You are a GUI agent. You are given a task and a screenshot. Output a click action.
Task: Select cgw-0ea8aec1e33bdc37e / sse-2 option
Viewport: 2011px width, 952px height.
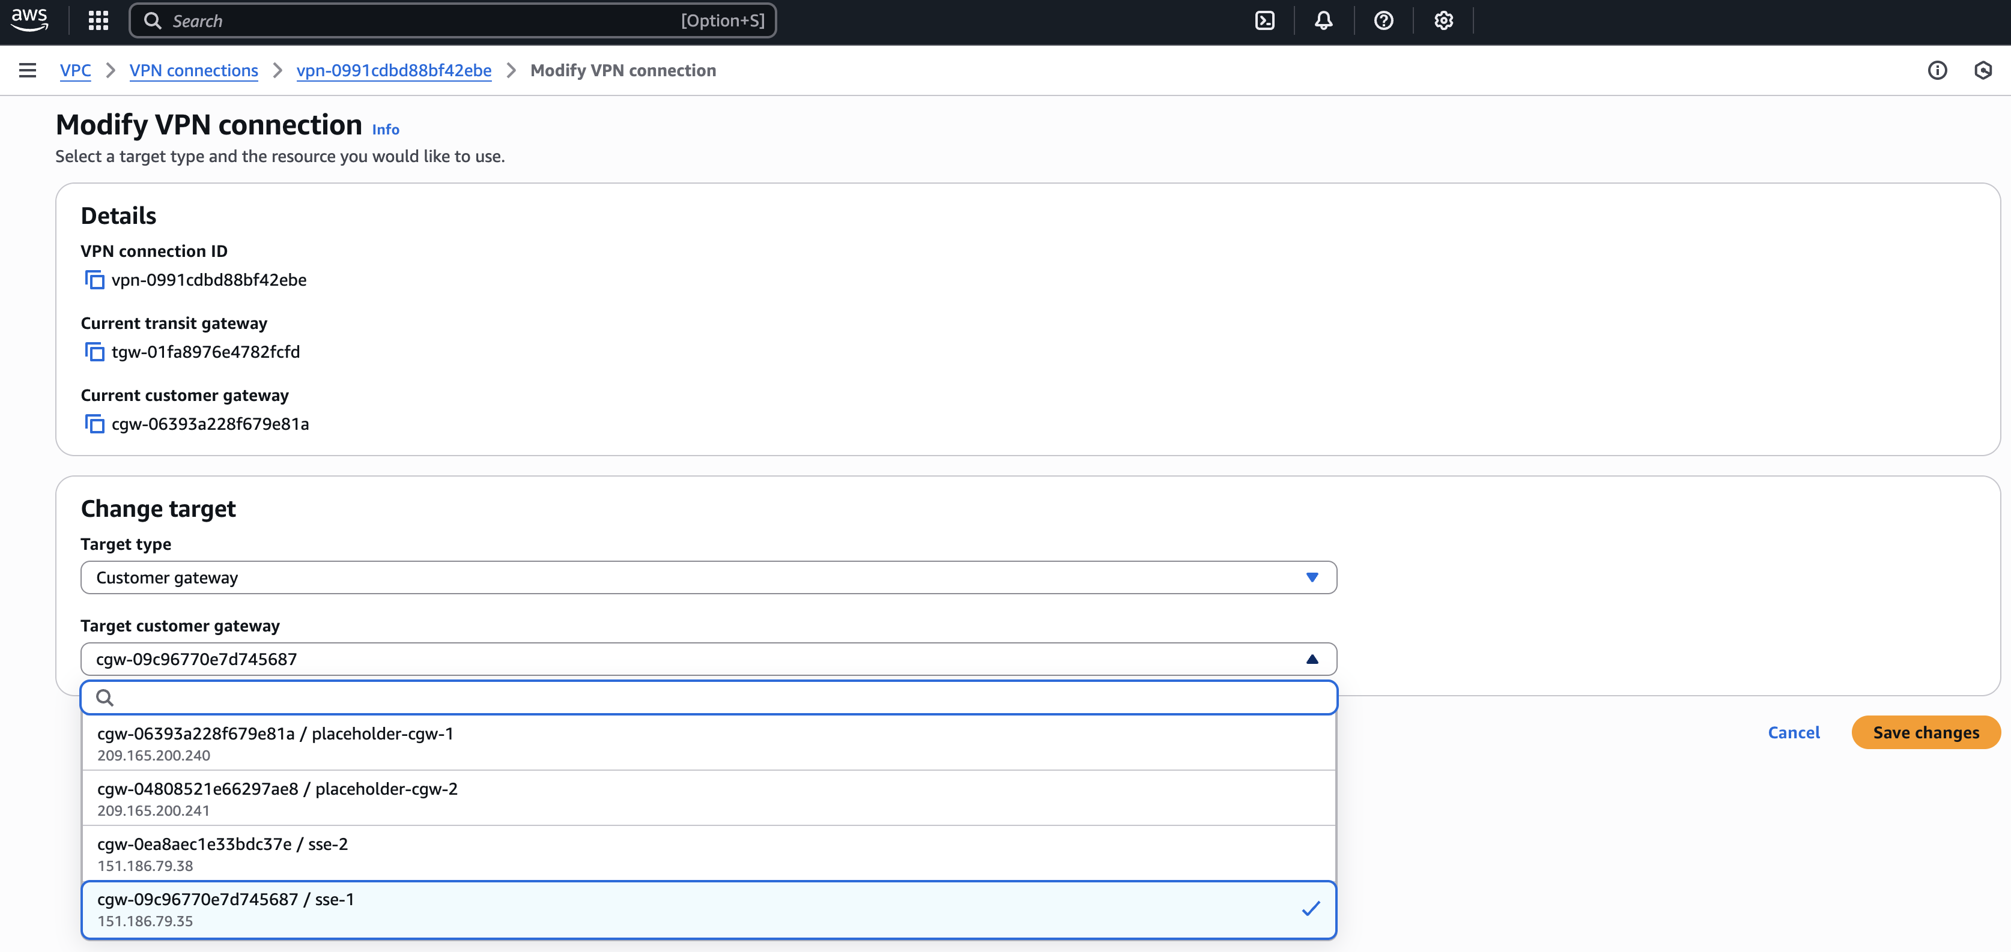coord(708,854)
